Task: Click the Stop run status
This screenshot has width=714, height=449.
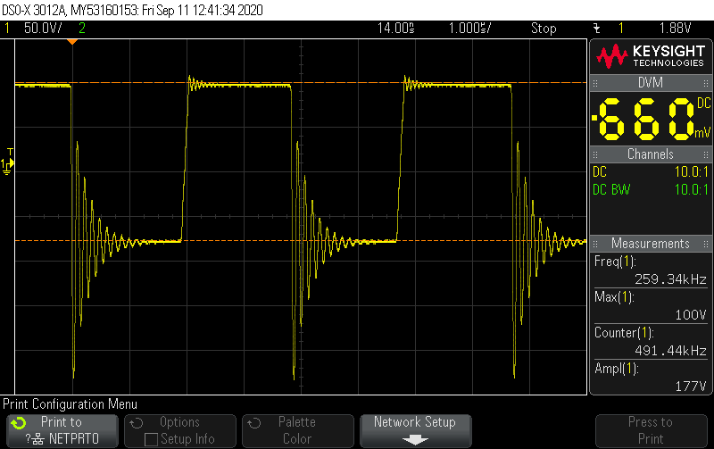Action: pyautogui.click(x=544, y=29)
